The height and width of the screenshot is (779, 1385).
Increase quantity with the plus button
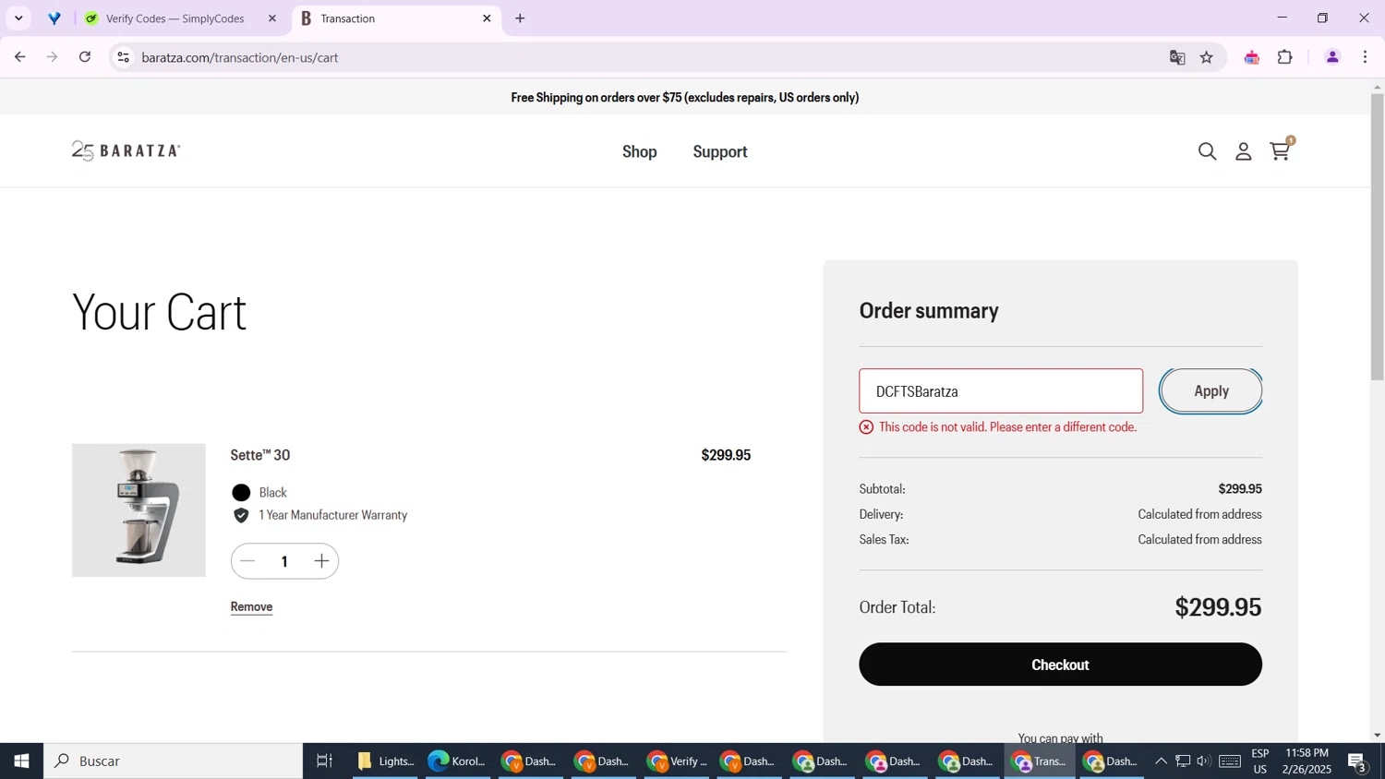(x=321, y=561)
